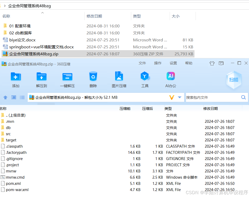
Task: Click the .mvn folder icon
Action: click(x=3, y=121)
